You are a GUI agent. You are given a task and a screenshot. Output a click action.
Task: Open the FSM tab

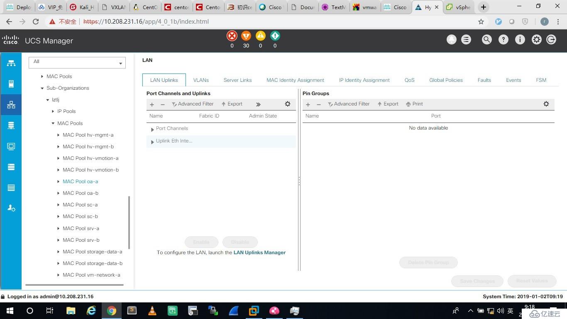541,80
